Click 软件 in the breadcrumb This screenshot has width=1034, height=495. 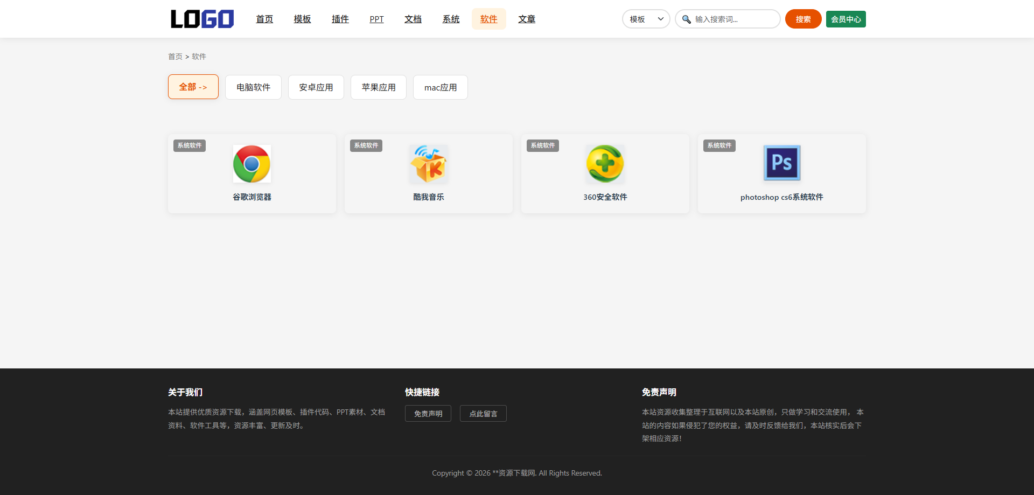point(199,57)
